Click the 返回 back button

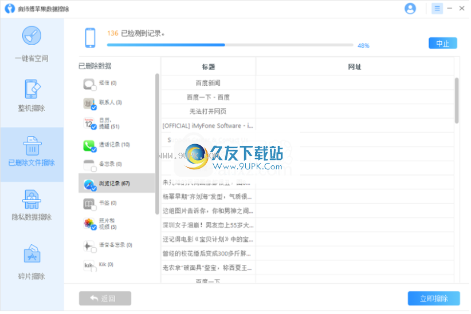(x=105, y=299)
